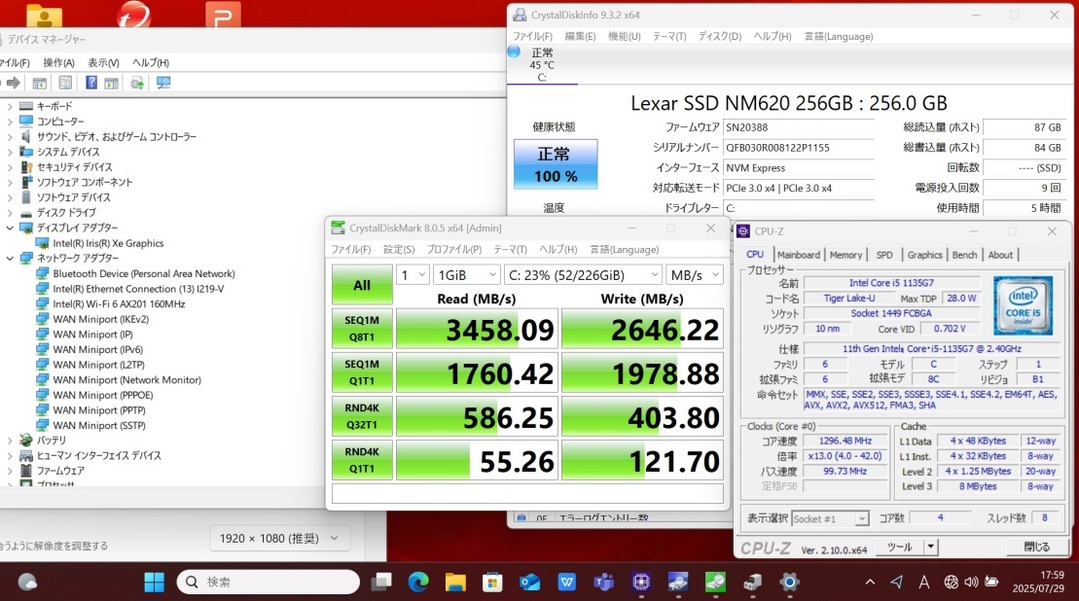
Task: Click the 閉じる button in CPU-Z
Action: [x=1036, y=547]
